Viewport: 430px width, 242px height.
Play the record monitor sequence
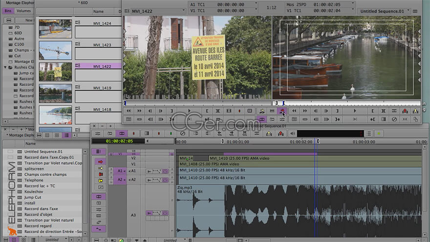[355, 111]
